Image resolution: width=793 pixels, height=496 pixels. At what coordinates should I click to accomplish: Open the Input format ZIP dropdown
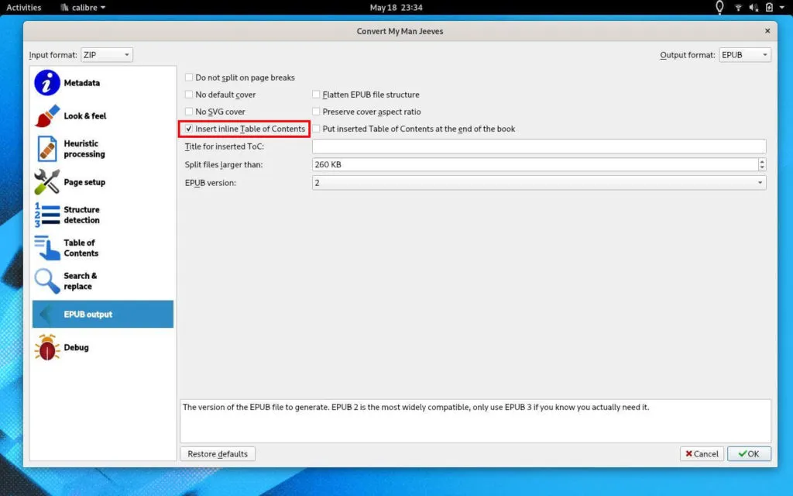click(106, 55)
